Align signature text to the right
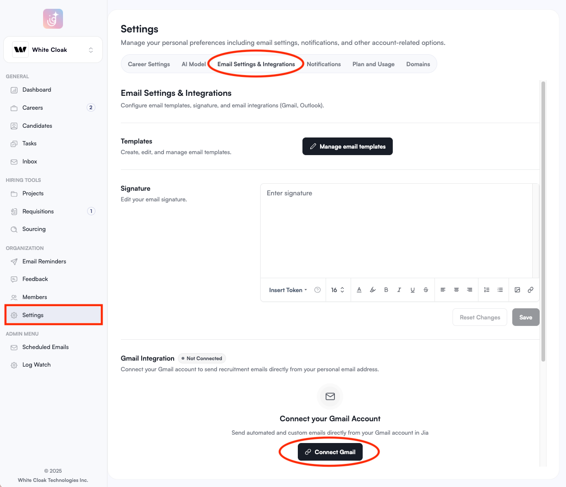Screen dimensions: 566x487 pyautogui.click(x=469, y=290)
